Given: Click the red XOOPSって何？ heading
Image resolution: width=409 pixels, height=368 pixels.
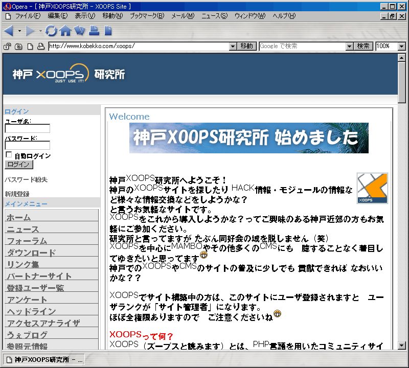Looking at the screenshot, I should coord(141,335).
